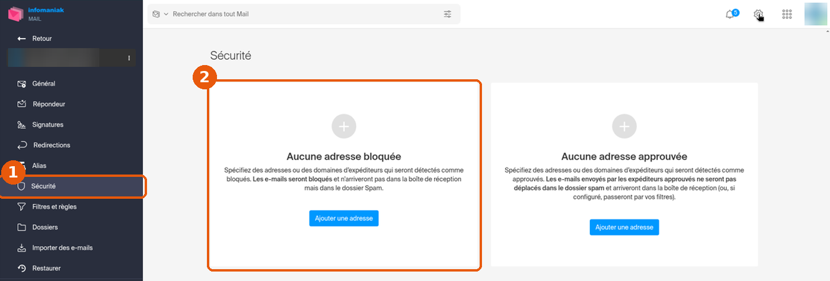Add an address to the approved list

coord(624,227)
